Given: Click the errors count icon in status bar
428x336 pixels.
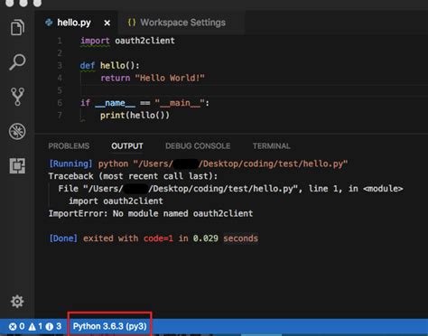Looking at the screenshot, I should click(x=13, y=326).
